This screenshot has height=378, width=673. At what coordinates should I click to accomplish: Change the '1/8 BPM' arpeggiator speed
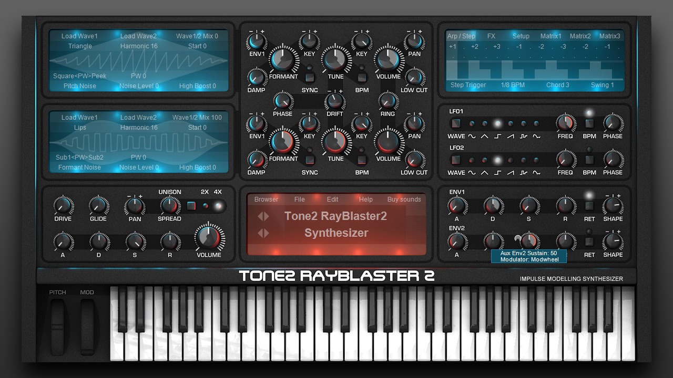513,85
